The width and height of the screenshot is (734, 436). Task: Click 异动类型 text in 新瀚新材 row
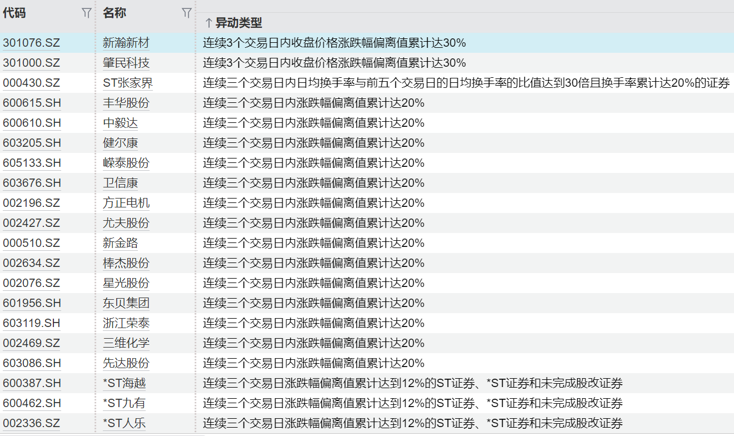click(x=334, y=43)
